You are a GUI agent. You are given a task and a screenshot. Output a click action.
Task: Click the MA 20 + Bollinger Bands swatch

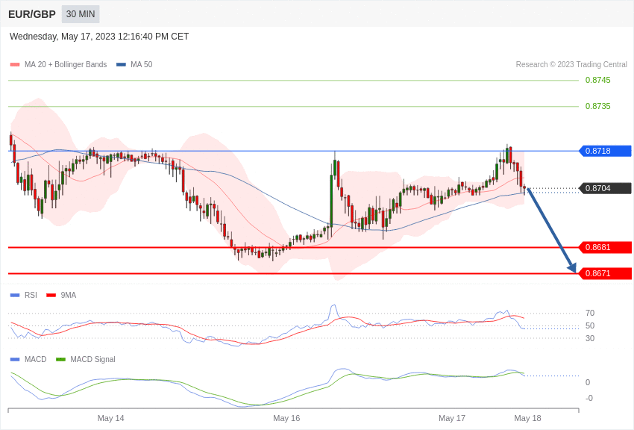pyautogui.click(x=15, y=65)
